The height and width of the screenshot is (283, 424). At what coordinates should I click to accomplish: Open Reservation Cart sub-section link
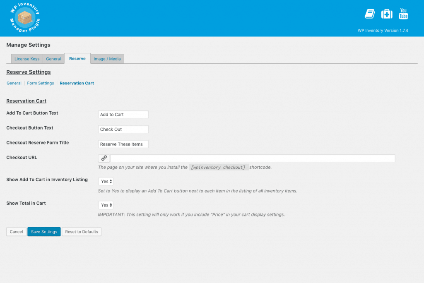click(77, 83)
